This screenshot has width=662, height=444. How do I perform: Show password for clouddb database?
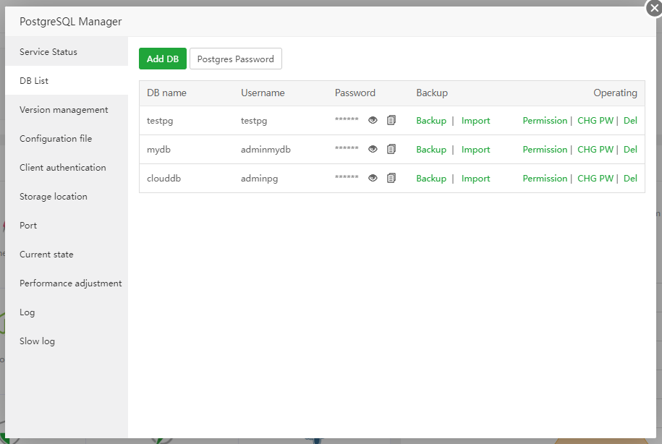point(373,178)
